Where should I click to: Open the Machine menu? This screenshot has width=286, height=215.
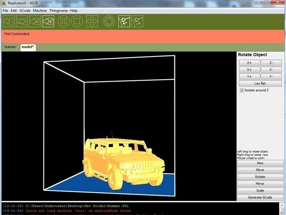tap(40, 10)
